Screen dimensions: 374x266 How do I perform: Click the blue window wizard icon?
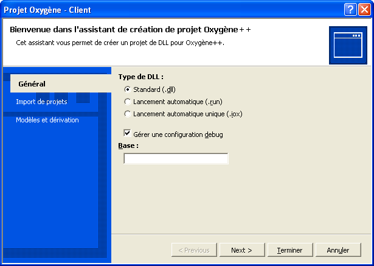coord(348,46)
